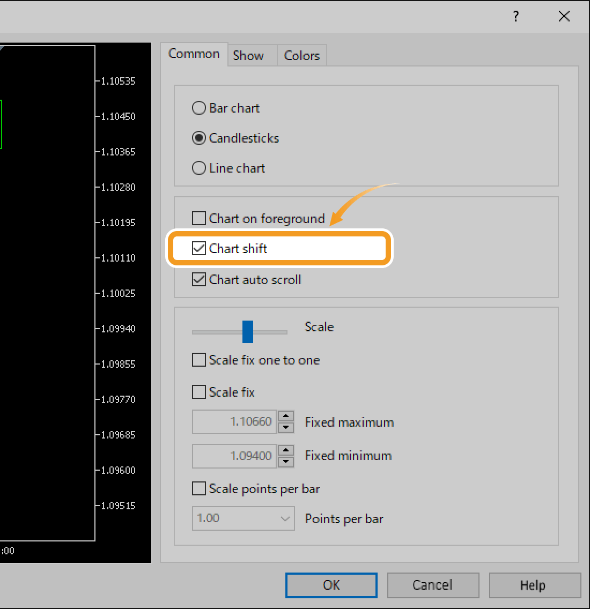Click the Scale slider handle
Viewport: 590px width, 609px height.
(x=247, y=331)
